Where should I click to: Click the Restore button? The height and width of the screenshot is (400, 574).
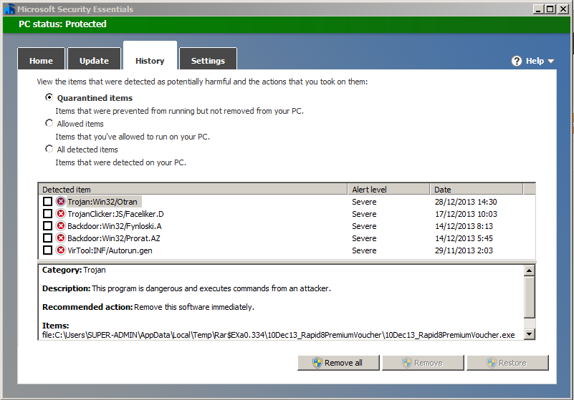coord(507,363)
